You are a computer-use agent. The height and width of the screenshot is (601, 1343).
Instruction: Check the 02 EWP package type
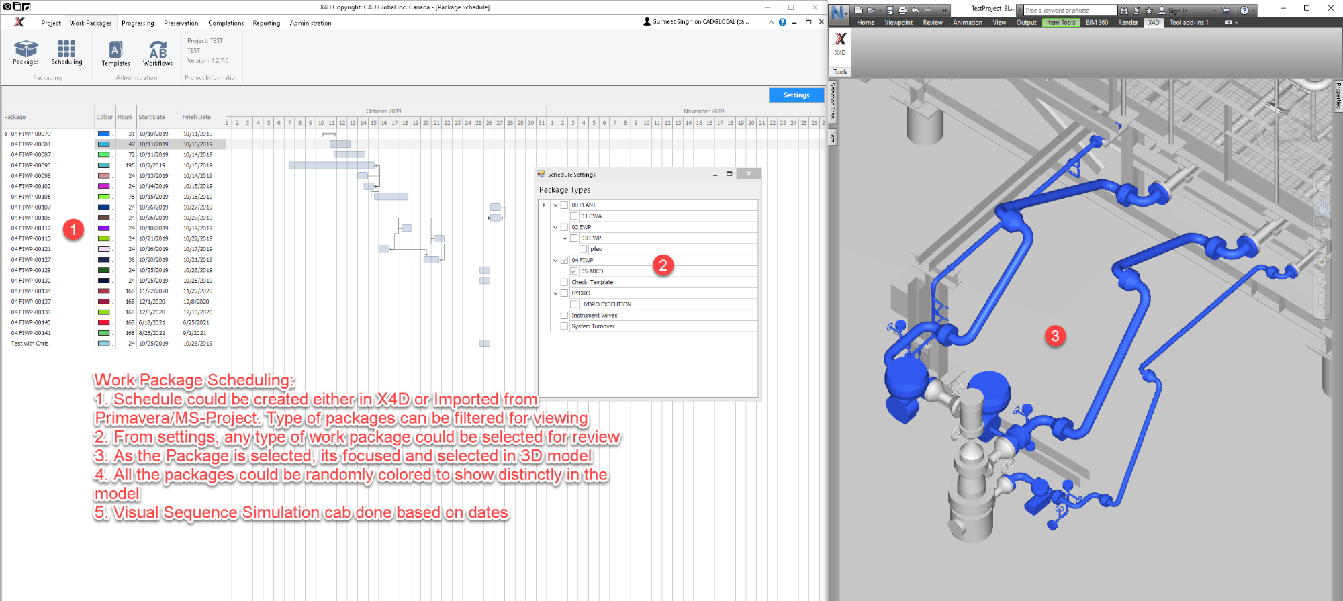(x=565, y=228)
